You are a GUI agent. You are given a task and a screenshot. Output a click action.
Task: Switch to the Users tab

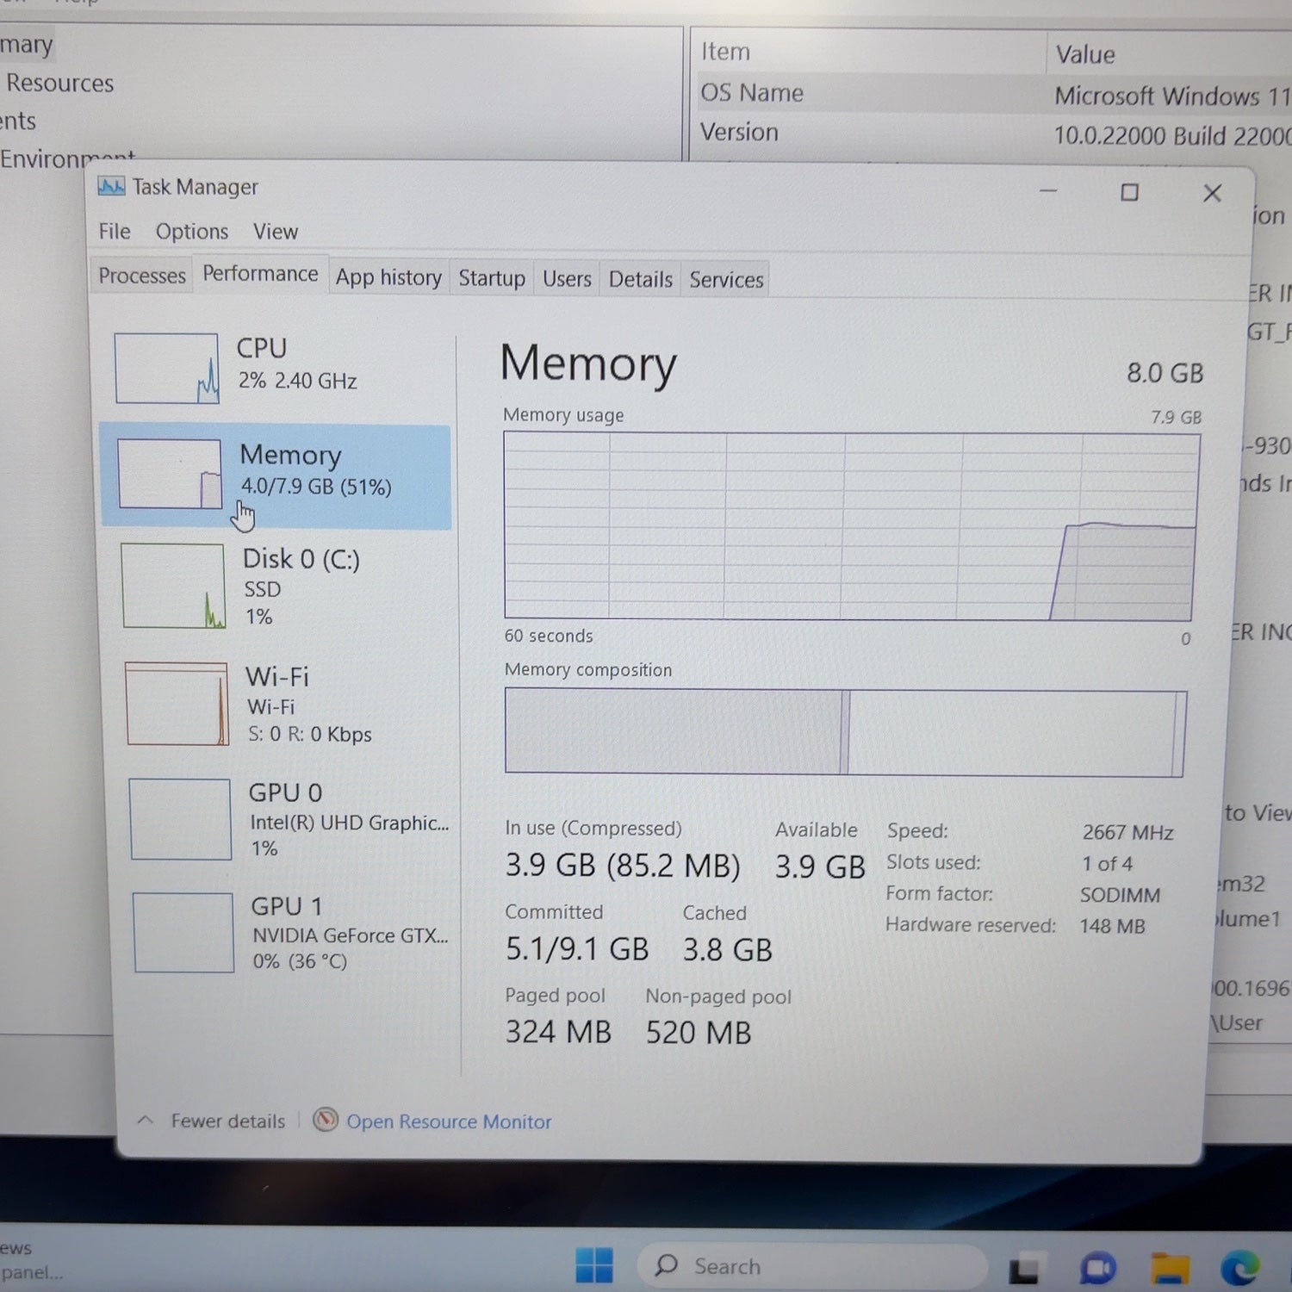click(x=567, y=279)
